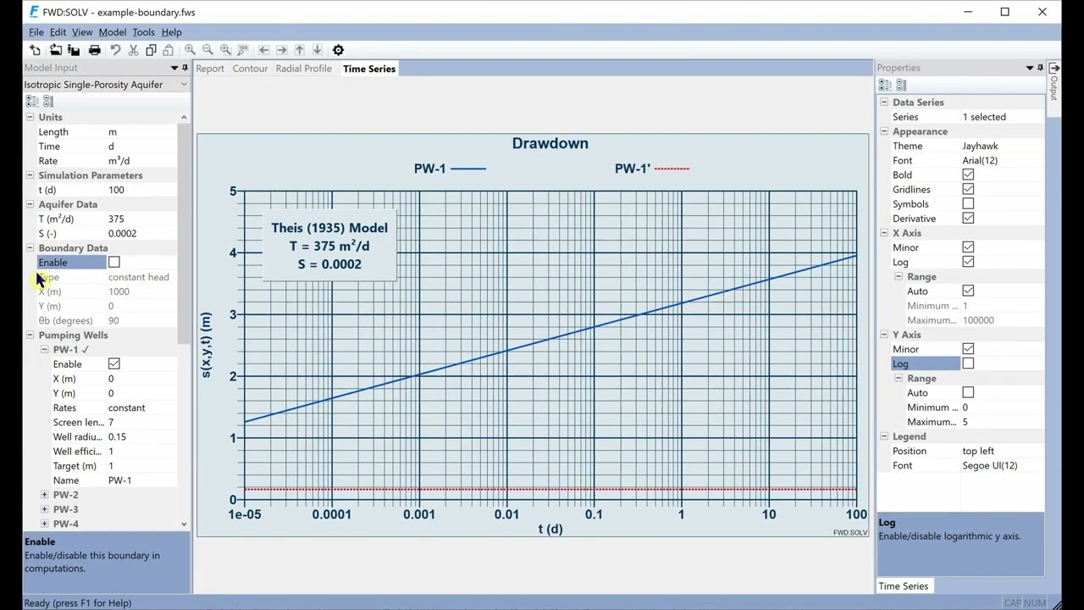Switch to the Report tab
Screen dimensions: 1084x610
pyautogui.click(x=210, y=69)
